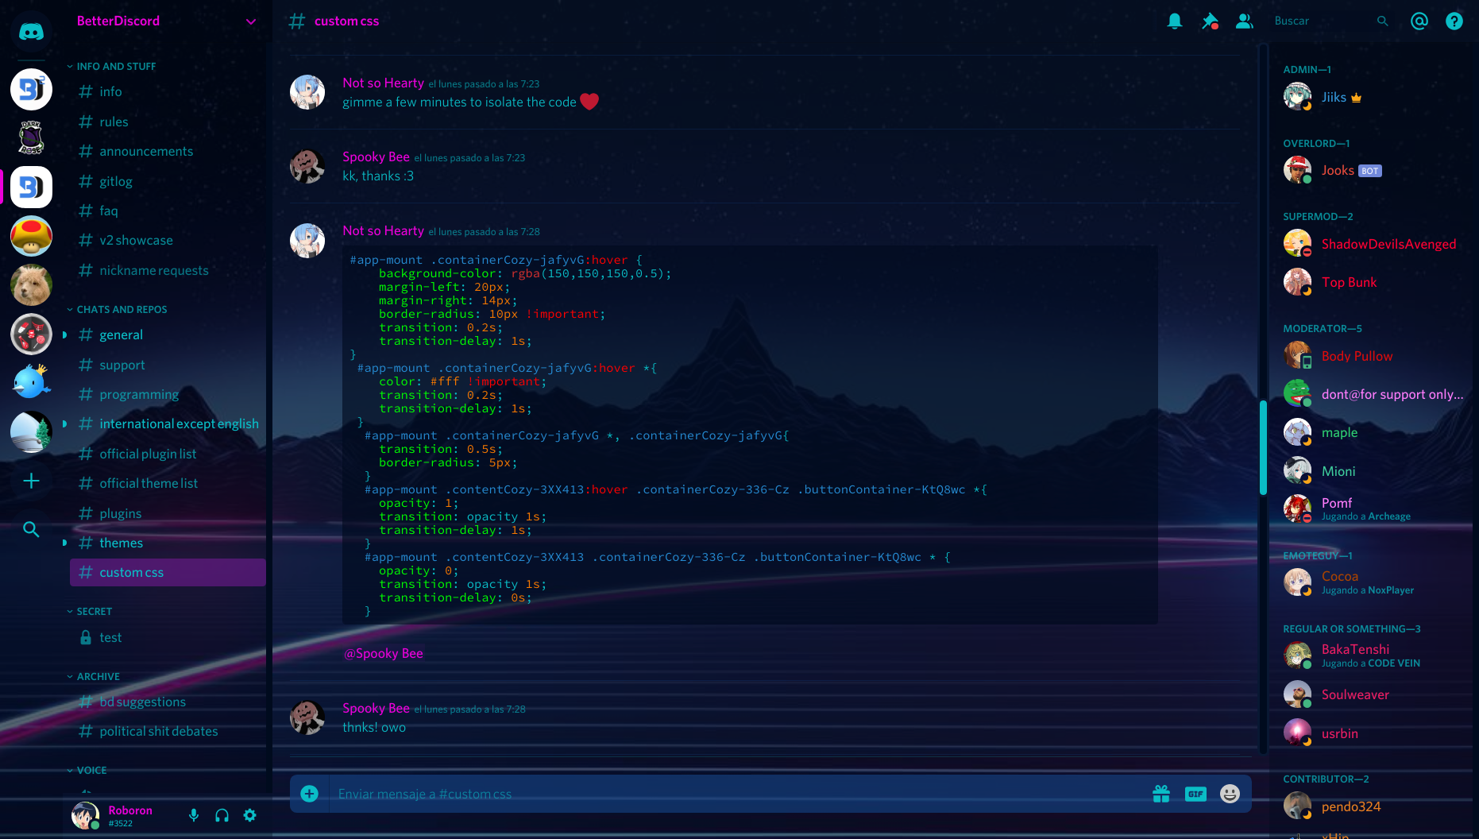Open the general channel

[168, 334]
